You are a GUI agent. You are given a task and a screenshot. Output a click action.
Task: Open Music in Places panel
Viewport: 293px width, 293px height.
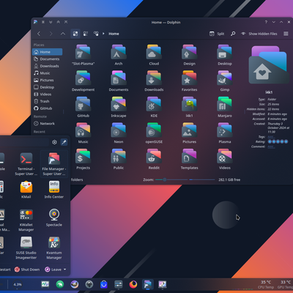pos(47,73)
